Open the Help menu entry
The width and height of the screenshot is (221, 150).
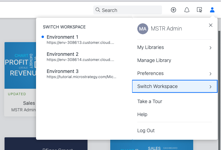point(142,114)
